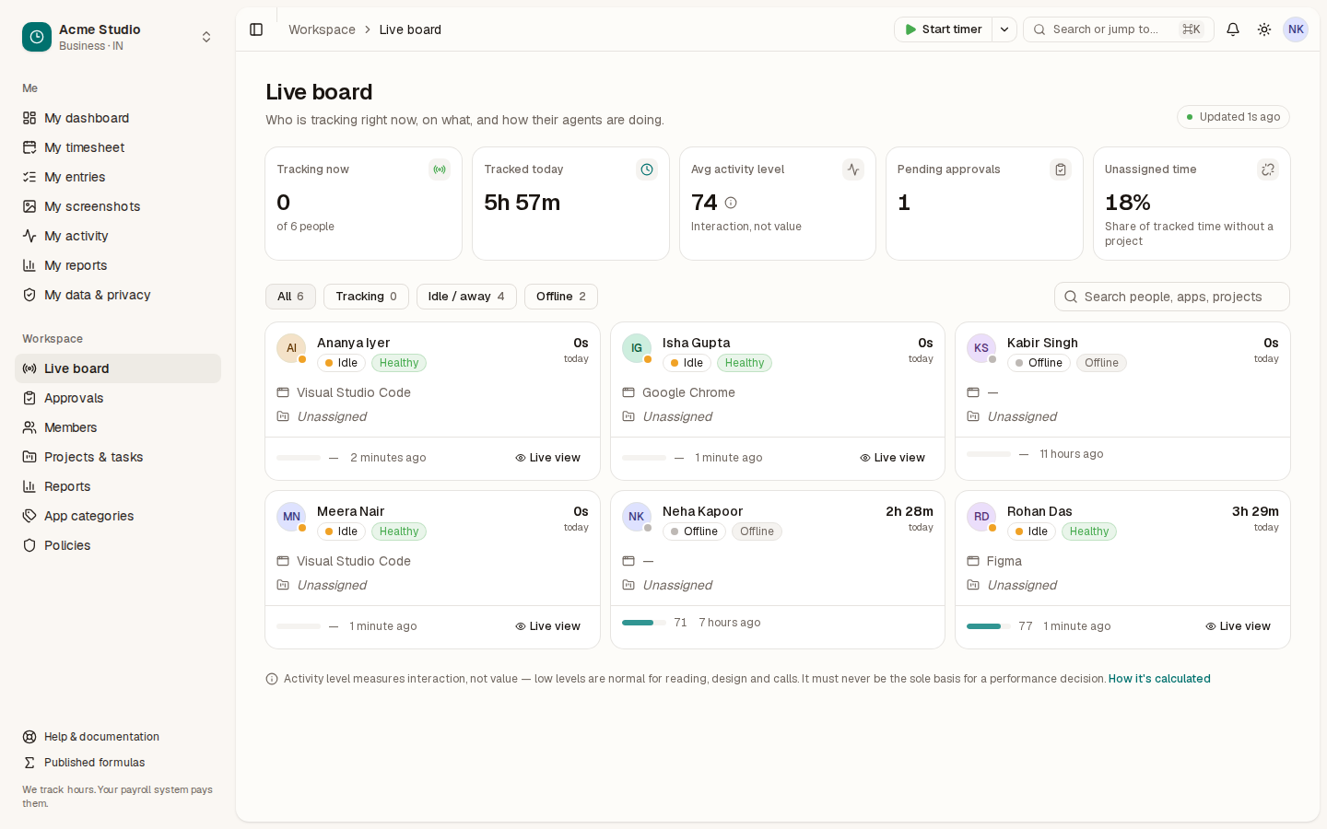The image size is (1327, 829).
Task: Click Neha Kapoor's NK card avatar
Action: coord(637,517)
